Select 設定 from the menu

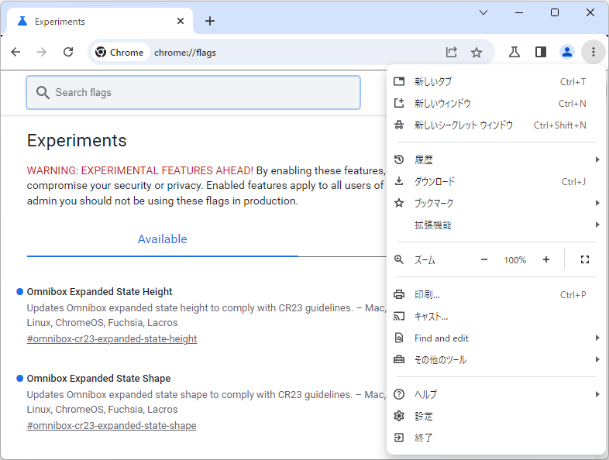pos(488,416)
